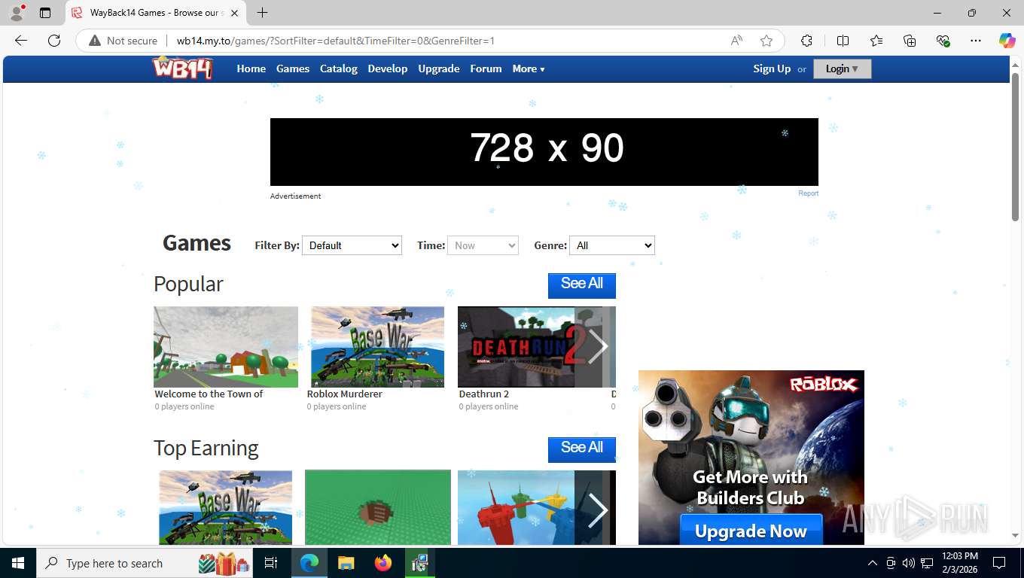Open green baseplate game thumbnail
1024x578 pixels.
pos(378,507)
